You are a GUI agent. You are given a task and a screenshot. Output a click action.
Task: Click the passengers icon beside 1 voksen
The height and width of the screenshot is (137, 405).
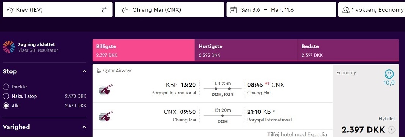pyautogui.click(x=345, y=10)
